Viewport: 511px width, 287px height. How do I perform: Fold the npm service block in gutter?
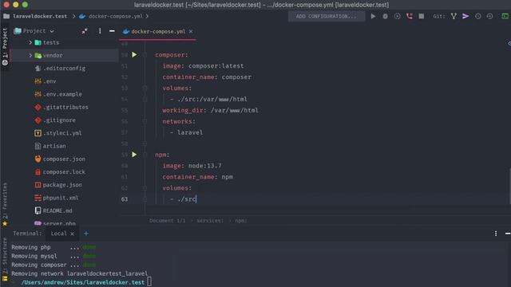[145, 155]
